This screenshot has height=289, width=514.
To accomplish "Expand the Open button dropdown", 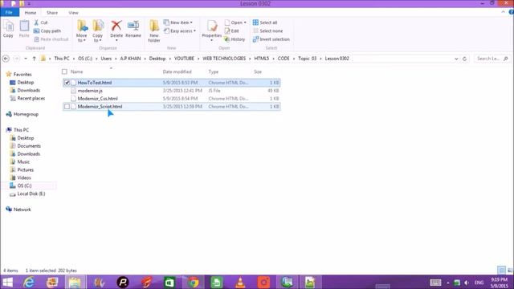I will 245,22.
